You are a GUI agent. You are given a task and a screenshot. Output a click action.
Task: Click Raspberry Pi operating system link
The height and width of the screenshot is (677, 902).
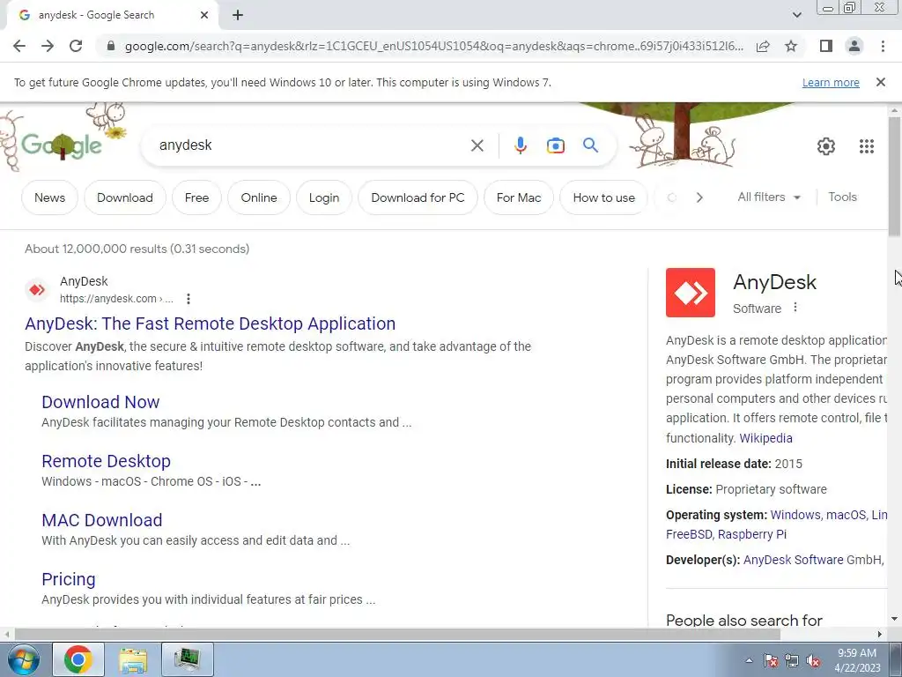coord(752,534)
